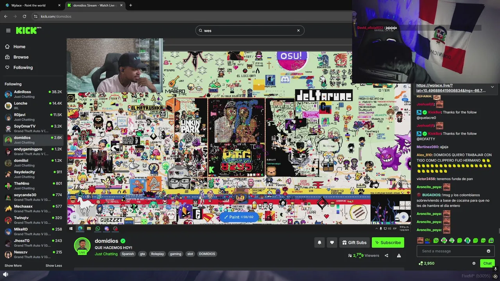The height and width of the screenshot is (281, 500).
Task: Click the locate-me icon on wplace map
Action: pos(404,217)
